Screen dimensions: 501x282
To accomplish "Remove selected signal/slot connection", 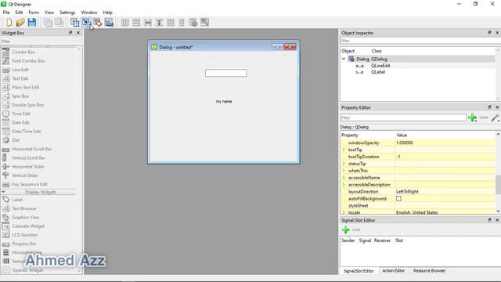I will pos(356,230).
